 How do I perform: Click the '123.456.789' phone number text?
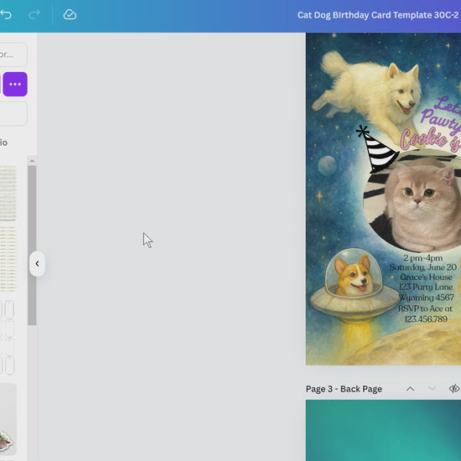point(426,319)
